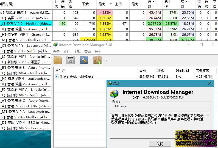
Task: Open the 查看 menu
Action: coord(88,51)
